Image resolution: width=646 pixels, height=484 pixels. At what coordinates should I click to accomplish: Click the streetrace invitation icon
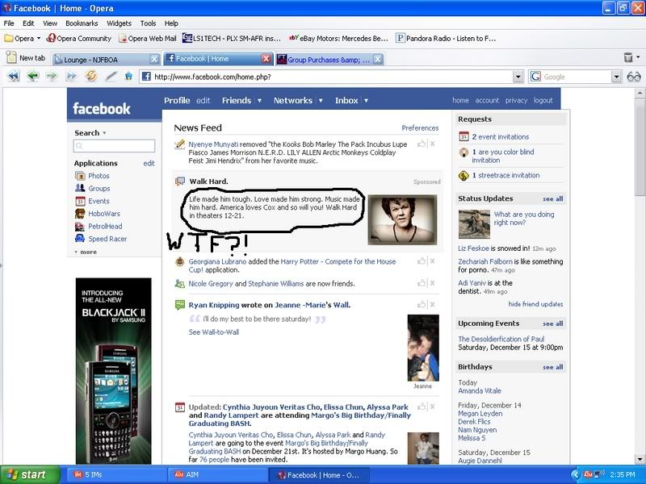pyautogui.click(x=464, y=176)
